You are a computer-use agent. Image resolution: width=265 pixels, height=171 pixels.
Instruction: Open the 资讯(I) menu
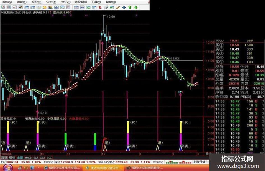click(x=66, y=2)
